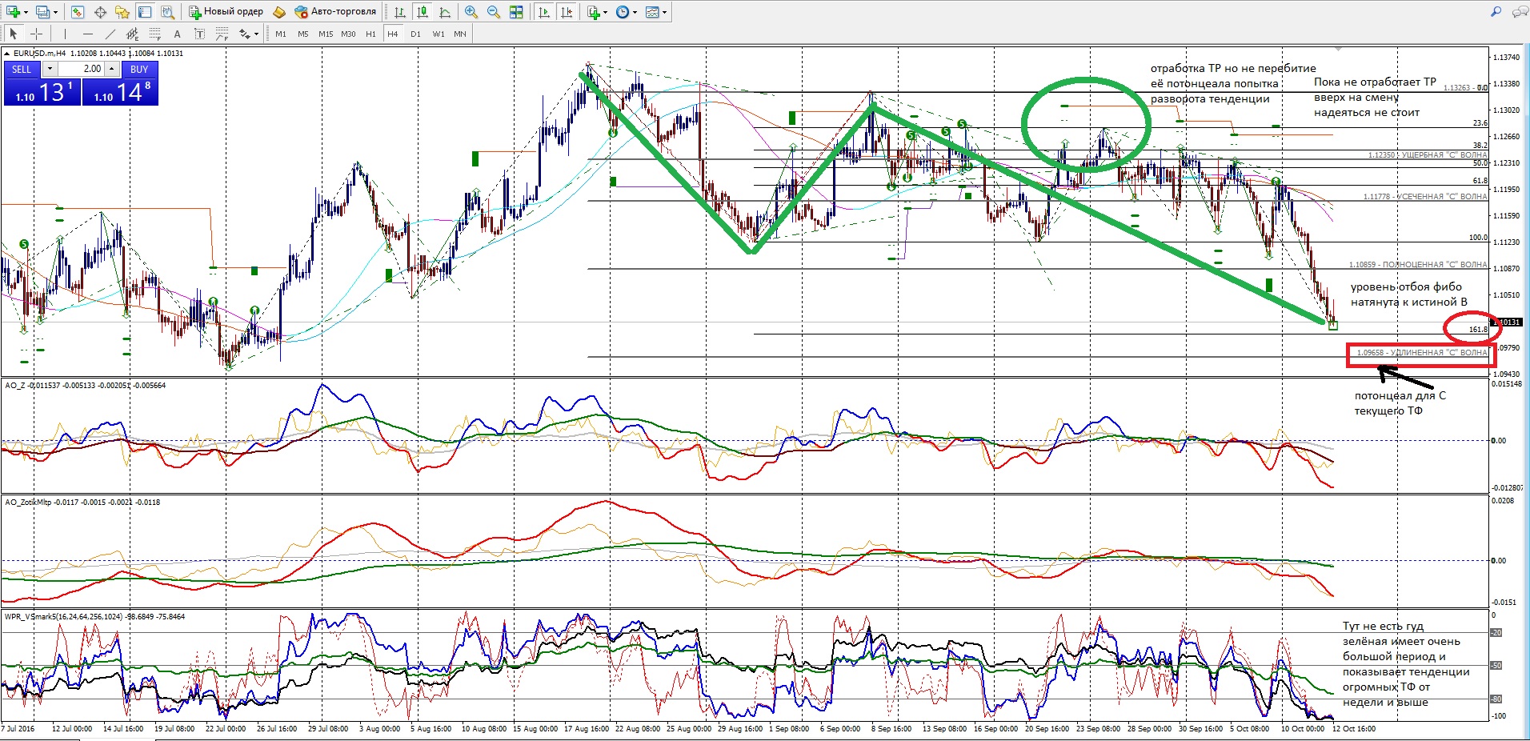Switch to W1 timeframe
This screenshot has width=1530, height=741.
point(439,34)
